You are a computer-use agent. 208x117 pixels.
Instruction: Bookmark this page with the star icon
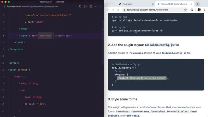[185, 10]
